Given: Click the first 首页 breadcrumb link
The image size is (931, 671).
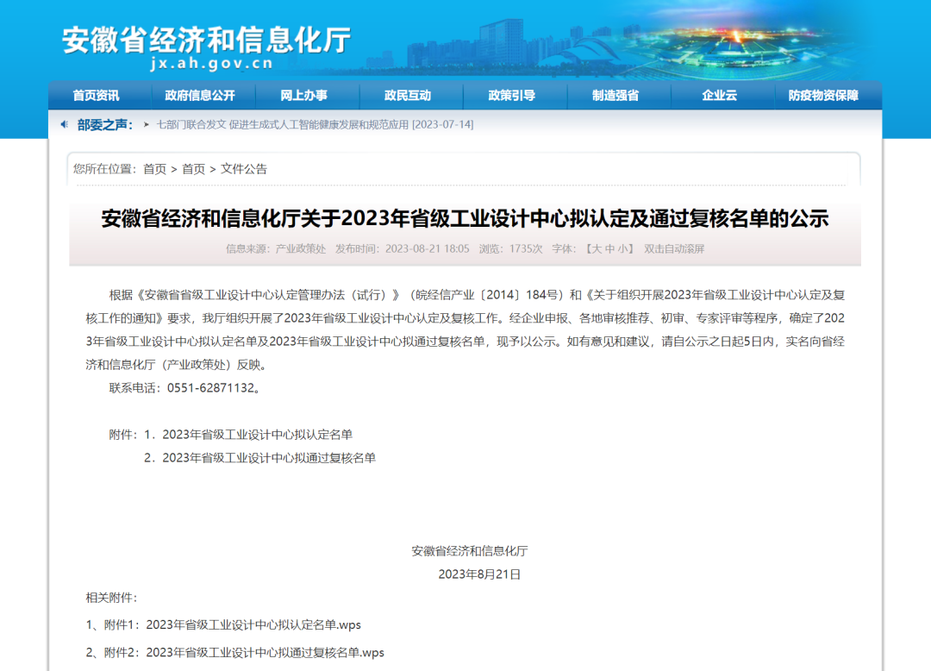Looking at the screenshot, I should [x=155, y=169].
